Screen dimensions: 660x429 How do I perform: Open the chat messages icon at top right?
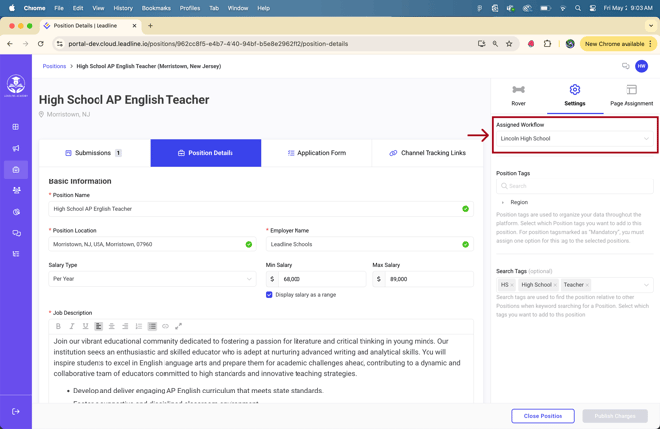[x=626, y=66]
